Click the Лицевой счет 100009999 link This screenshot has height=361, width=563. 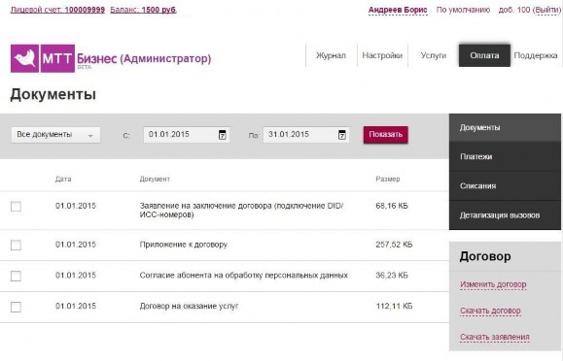[57, 10]
